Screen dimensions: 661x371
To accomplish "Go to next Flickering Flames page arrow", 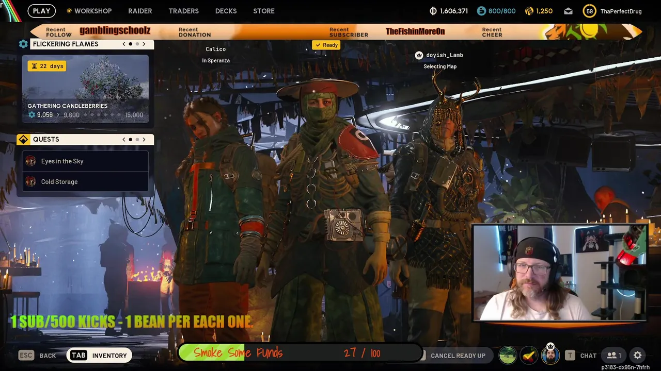I will tap(144, 44).
